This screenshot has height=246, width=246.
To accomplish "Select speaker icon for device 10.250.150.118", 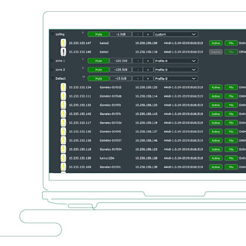I will pyautogui.click(x=63, y=149).
